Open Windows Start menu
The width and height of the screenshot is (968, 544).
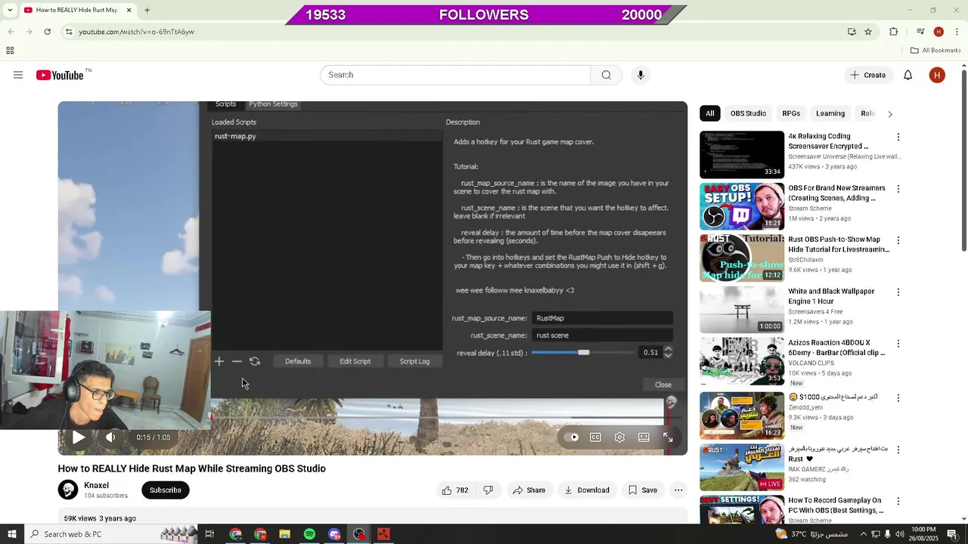[x=11, y=534]
